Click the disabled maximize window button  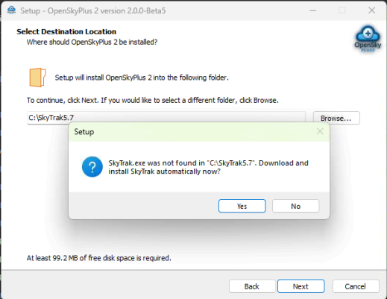[x=342, y=10]
